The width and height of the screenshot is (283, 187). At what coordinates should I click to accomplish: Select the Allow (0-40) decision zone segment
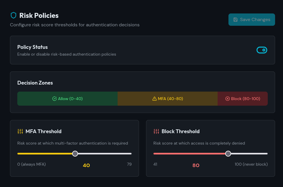(x=67, y=99)
